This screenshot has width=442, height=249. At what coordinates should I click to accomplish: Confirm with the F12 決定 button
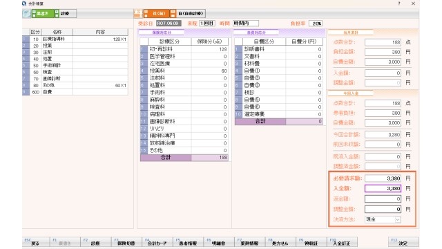pos(403,242)
